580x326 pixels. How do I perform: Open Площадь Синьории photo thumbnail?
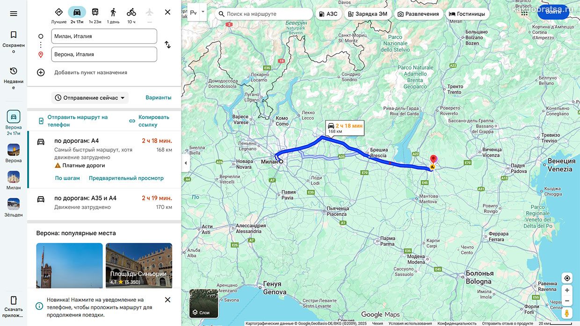139,265
